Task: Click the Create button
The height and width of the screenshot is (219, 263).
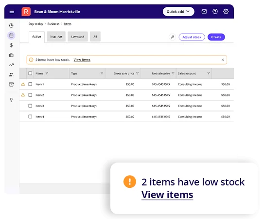Action: pyautogui.click(x=216, y=37)
